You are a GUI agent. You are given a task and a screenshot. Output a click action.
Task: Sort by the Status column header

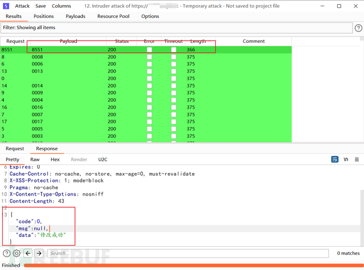click(x=122, y=41)
